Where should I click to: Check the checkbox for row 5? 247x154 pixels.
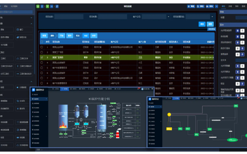click(x=42, y=68)
